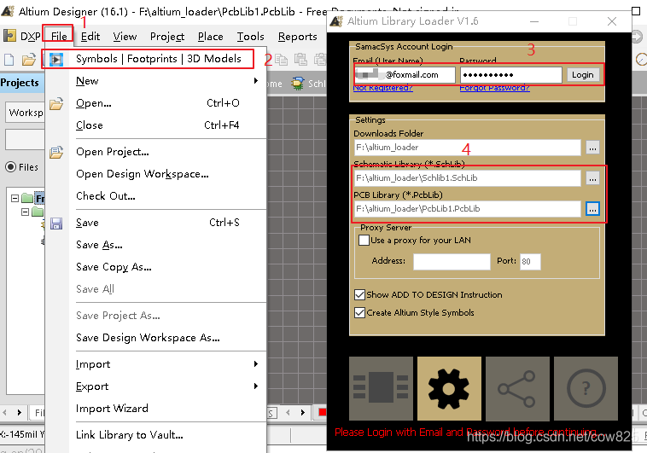Minimize the Altium Library Loader window

click(x=534, y=21)
